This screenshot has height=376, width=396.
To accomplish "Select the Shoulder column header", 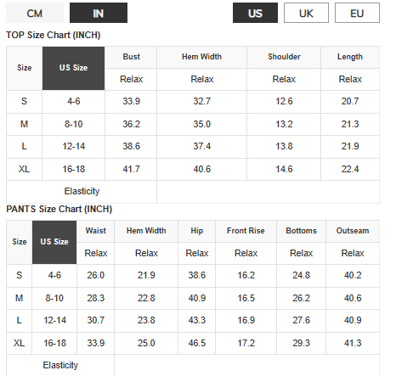I will pyautogui.click(x=284, y=57).
